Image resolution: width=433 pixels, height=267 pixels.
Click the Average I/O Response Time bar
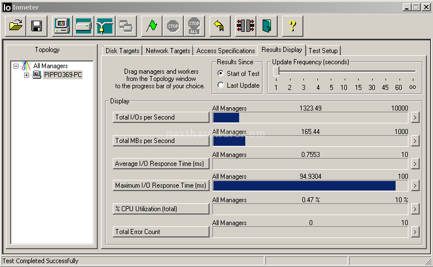point(310,164)
